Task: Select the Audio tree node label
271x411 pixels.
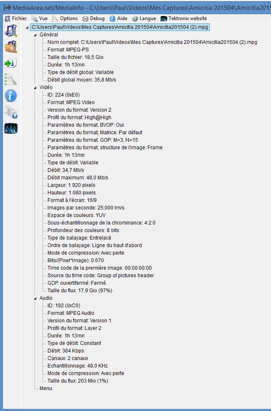Action: (46, 298)
